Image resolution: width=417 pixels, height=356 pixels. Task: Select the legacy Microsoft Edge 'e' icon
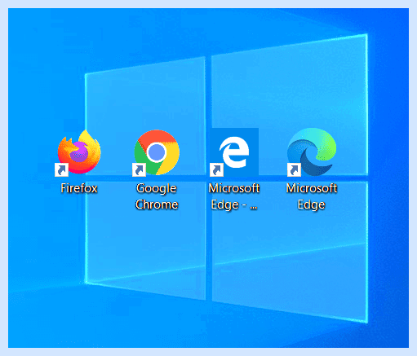[234, 152]
